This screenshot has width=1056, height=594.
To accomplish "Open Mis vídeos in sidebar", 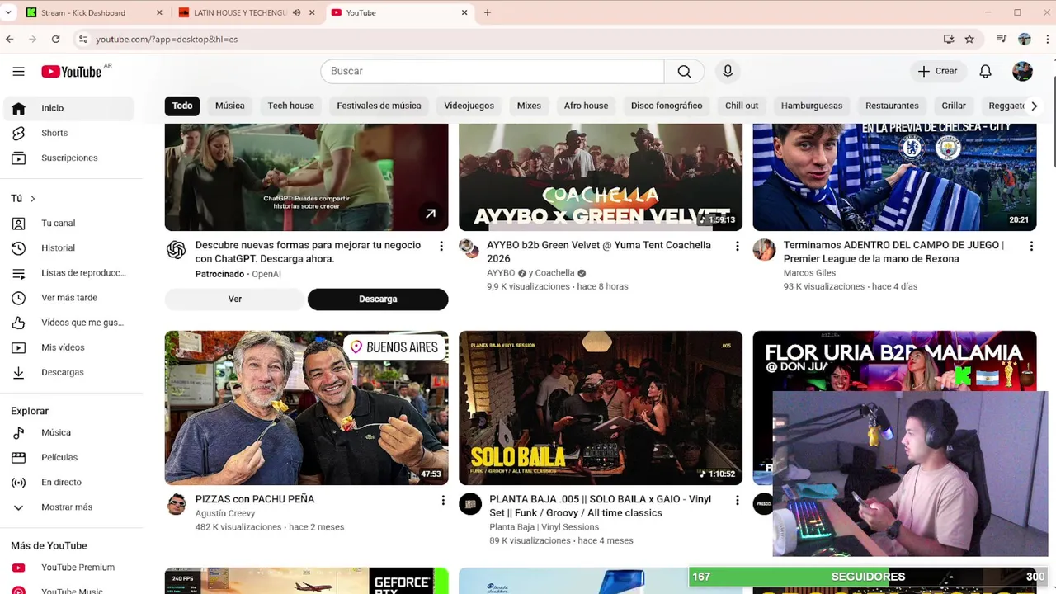I will [68, 347].
